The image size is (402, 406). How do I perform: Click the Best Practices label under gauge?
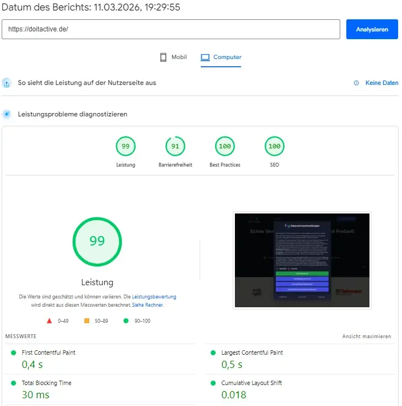pos(225,165)
